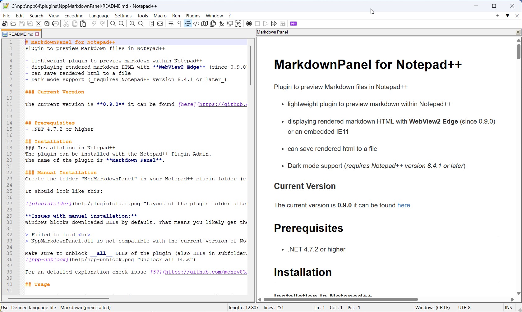The height and width of the screenshot is (312, 522).
Task: Click the github link on line 11
Action: [223, 104]
